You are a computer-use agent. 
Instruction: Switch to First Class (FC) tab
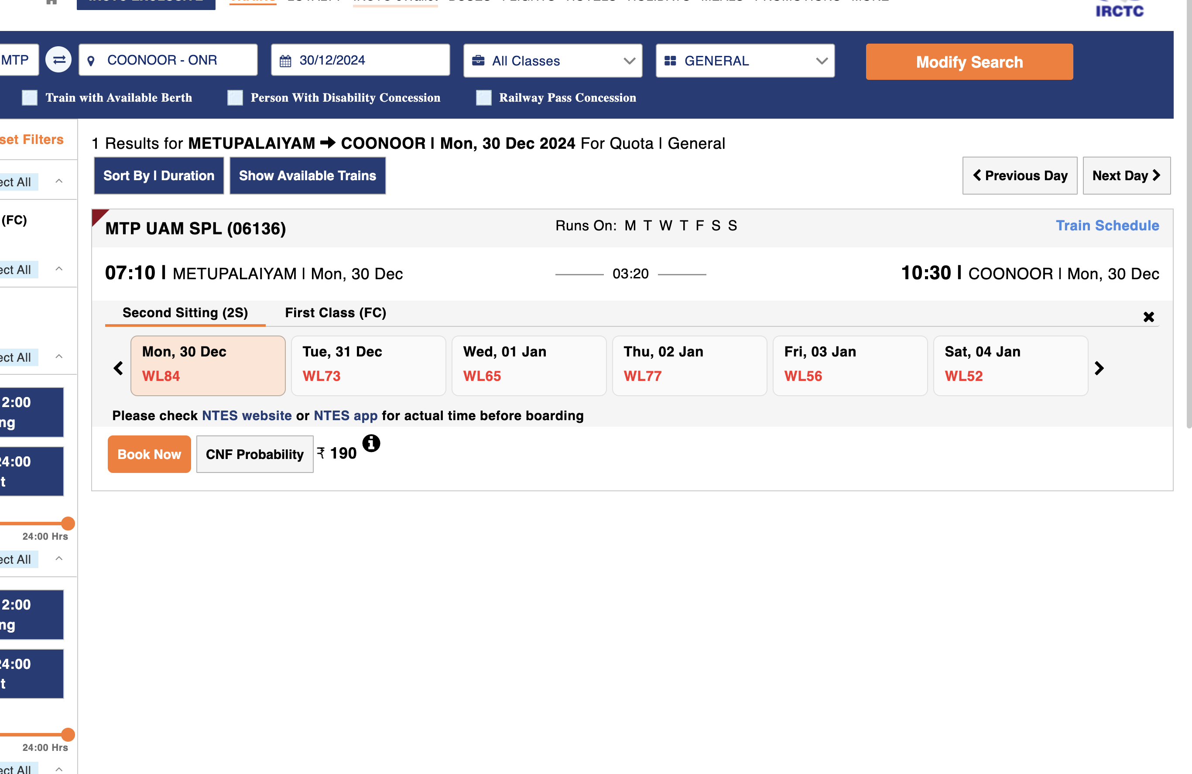click(336, 313)
